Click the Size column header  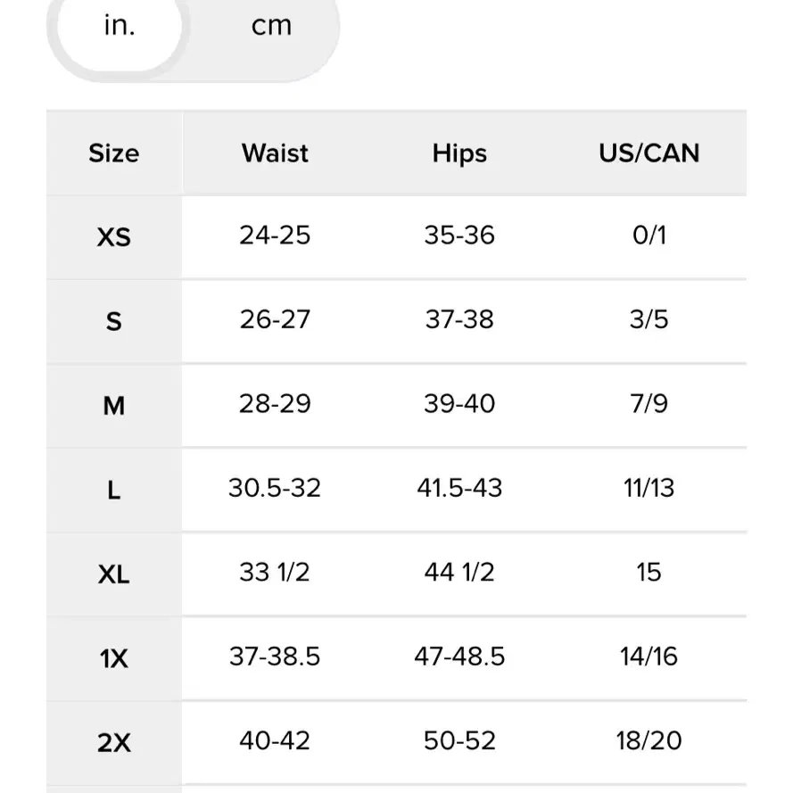pos(114,153)
